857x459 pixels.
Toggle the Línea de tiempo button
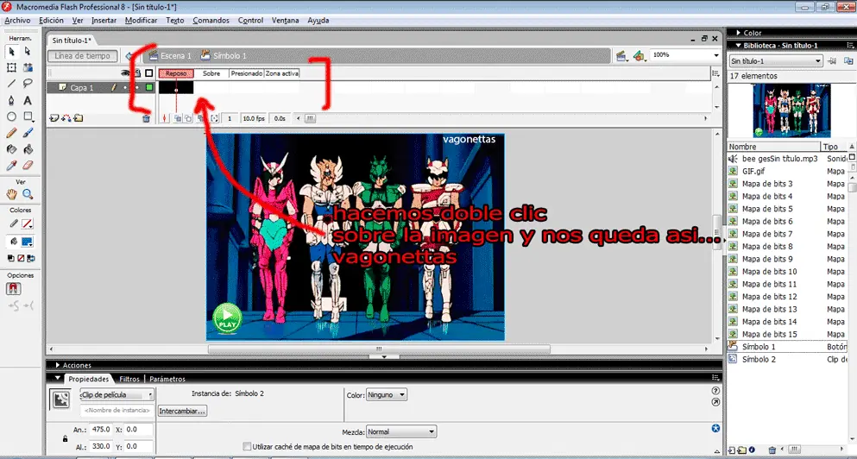point(83,56)
